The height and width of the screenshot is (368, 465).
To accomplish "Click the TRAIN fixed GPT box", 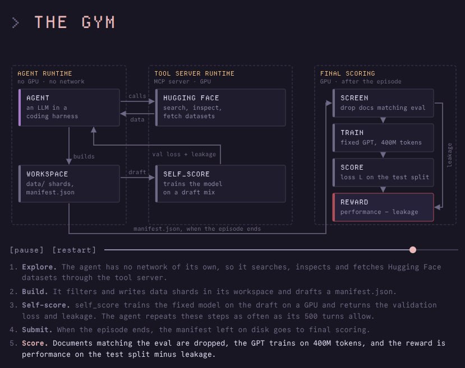I will click(383, 138).
